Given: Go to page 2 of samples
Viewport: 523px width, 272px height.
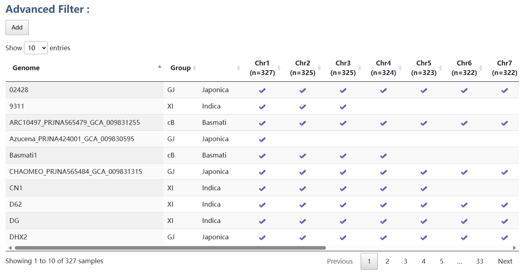Looking at the screenshot, I should click(x=387, y=261).
